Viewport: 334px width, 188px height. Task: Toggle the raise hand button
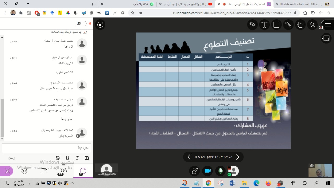(194, 171)
